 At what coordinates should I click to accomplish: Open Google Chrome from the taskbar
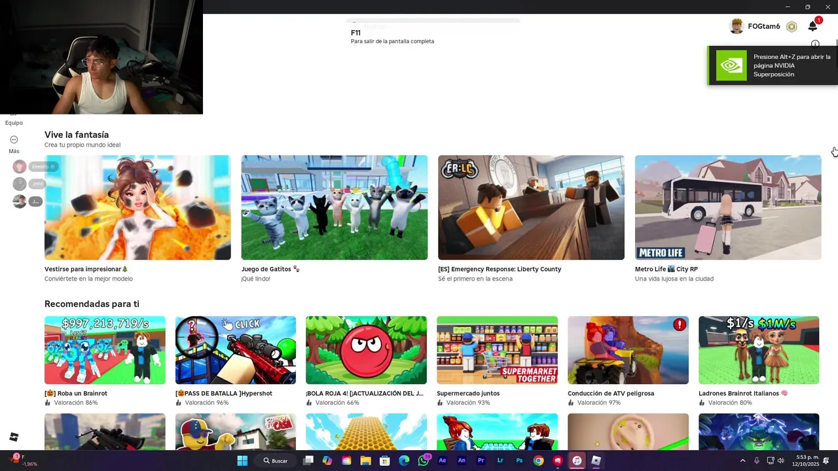pos(538,461)
